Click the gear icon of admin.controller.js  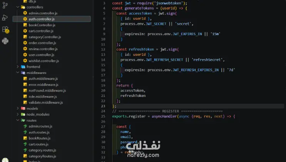[x=25, y=13]
